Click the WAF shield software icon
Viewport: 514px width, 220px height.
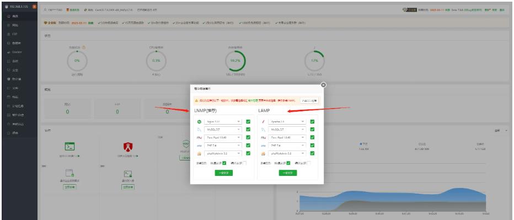(x=186, y=144)
